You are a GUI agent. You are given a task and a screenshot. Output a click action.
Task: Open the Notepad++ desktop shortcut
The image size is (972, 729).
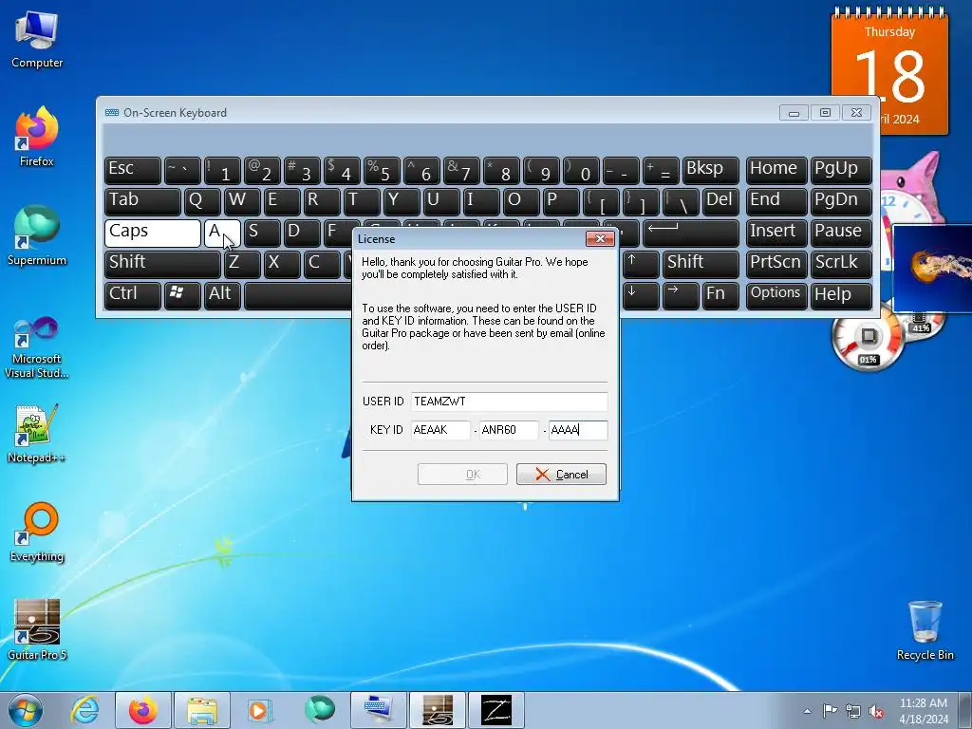click(37, 434)
